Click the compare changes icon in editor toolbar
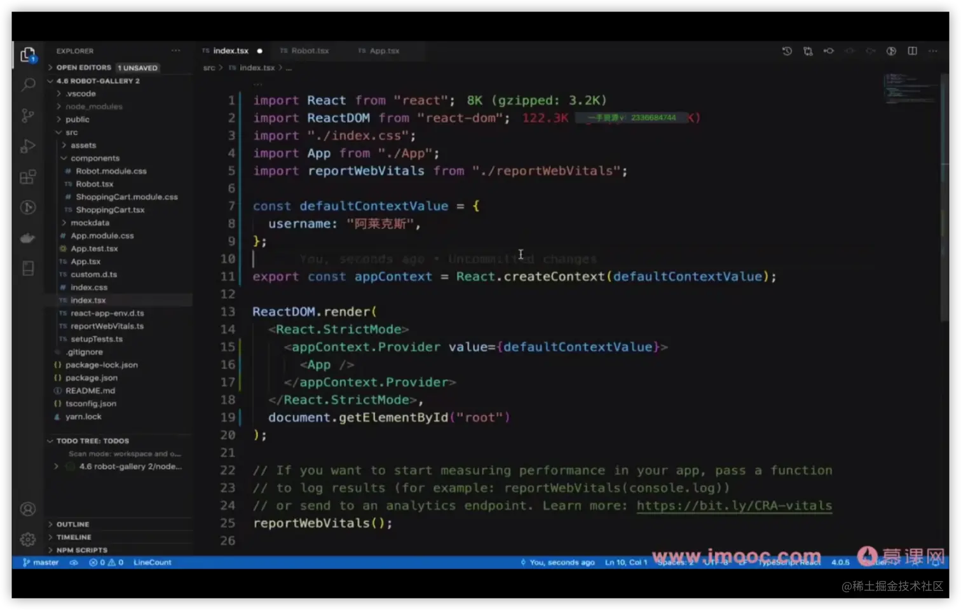Viewport: 961px width, 610px height. pyautogui.click(x=808, y=51)
